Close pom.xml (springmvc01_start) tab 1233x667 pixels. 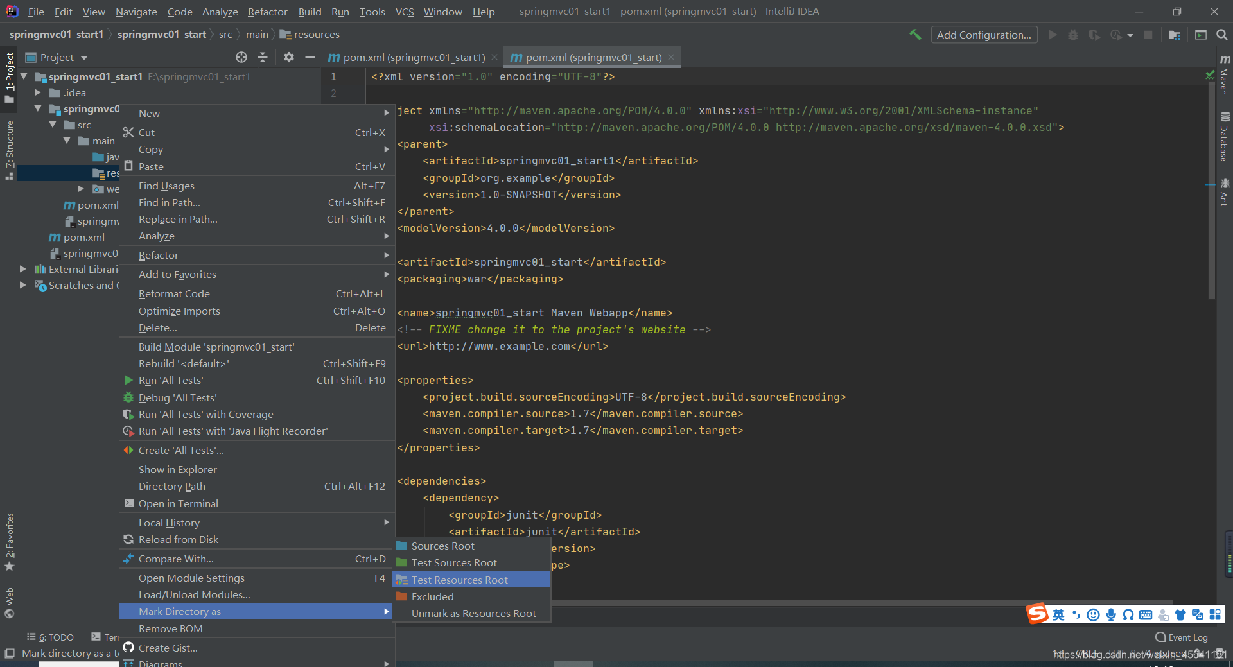coord(671,57)
